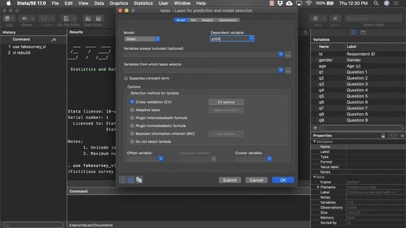The width and height of the screenshot is (406, 228).
Task: Click the Variables panel filter field
Action: (x=361, y=128)
